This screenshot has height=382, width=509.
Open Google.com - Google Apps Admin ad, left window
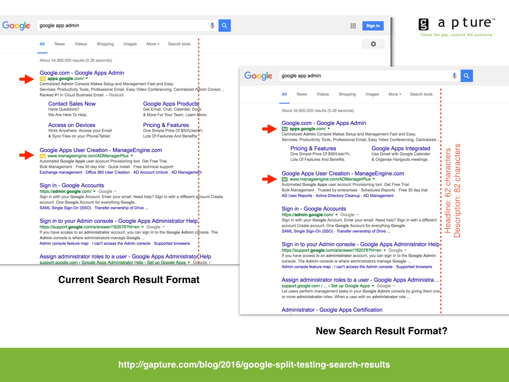[x=82, y=73]
